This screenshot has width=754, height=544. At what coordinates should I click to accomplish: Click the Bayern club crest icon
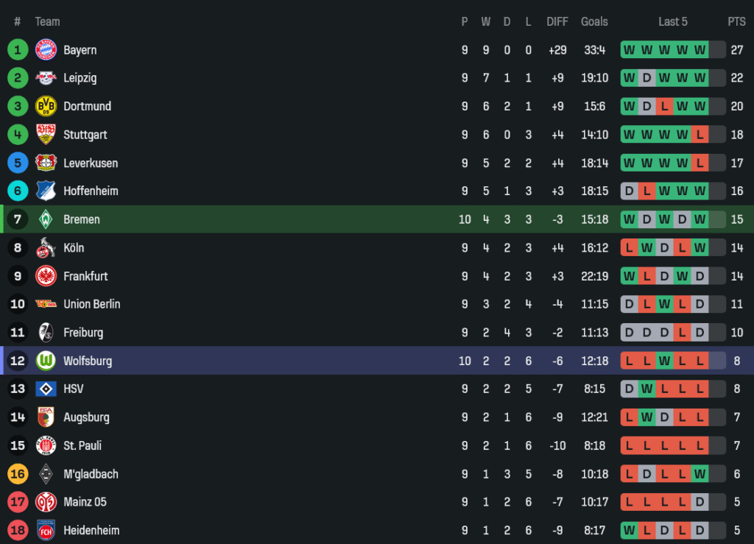(x=46, y=50)
